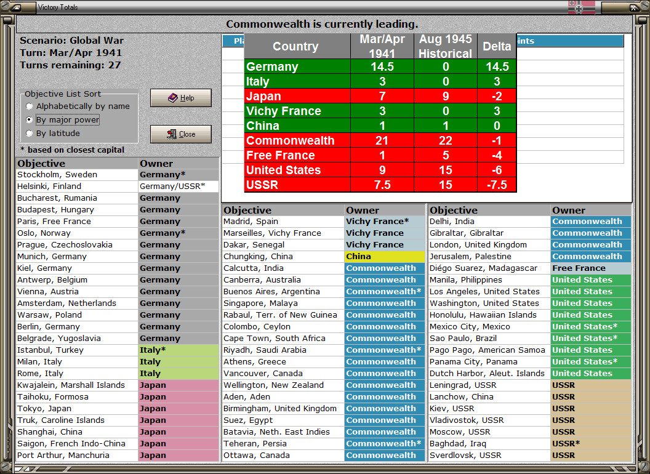Select Paris, Free France objective
Image resolution: width=650 pixels, height=474 pixels.
pos(77,222)
